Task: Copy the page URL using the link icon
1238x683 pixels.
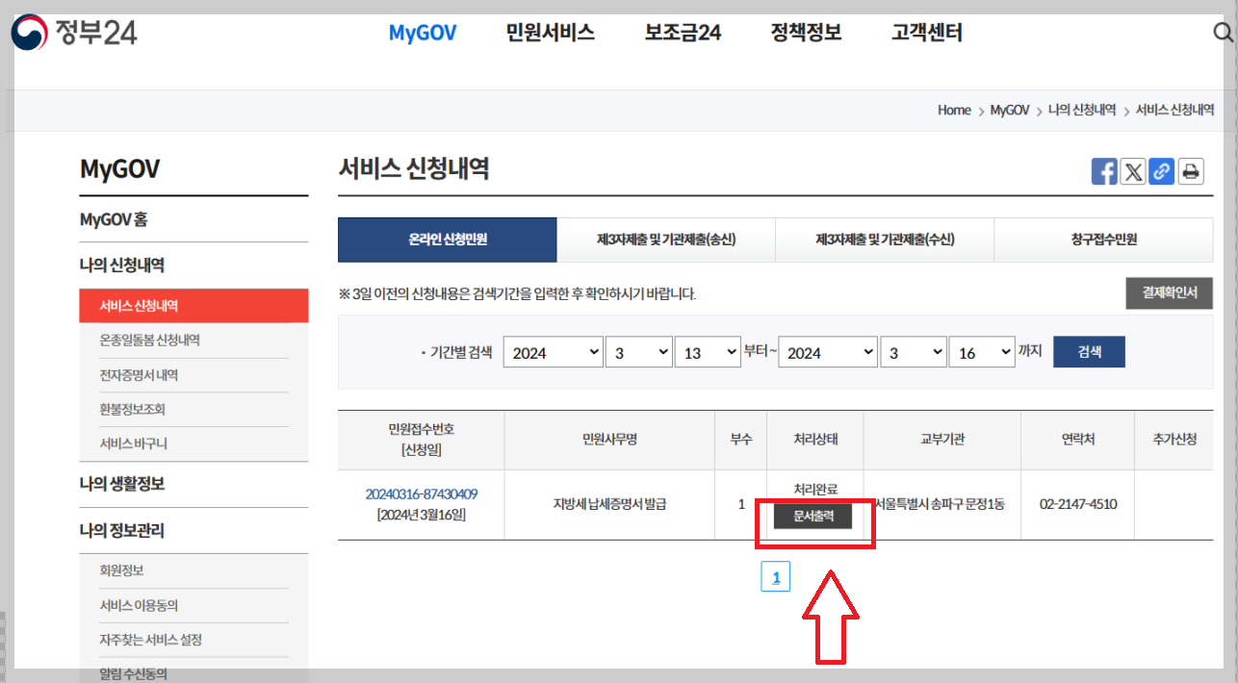Action: pos(1161,170)
